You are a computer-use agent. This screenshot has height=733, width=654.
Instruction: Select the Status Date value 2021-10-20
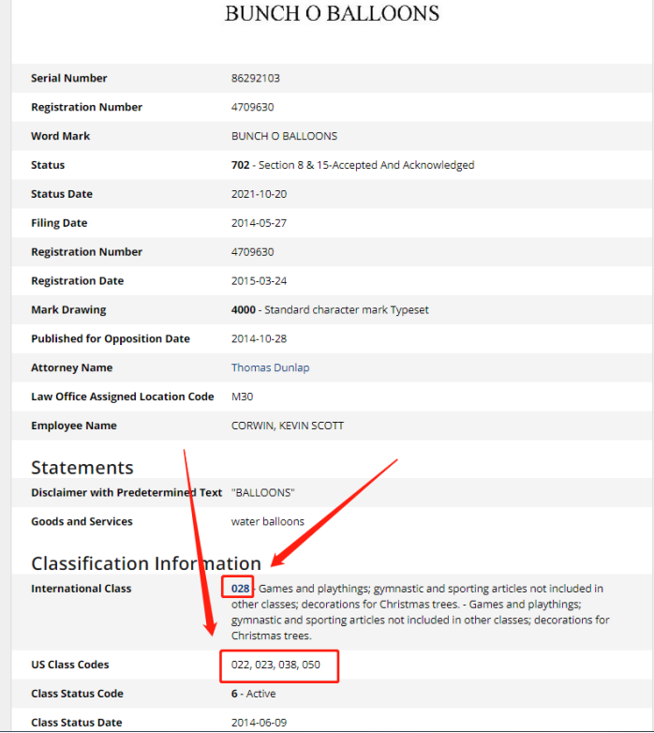pyautogui.click(x=259, y=194)
